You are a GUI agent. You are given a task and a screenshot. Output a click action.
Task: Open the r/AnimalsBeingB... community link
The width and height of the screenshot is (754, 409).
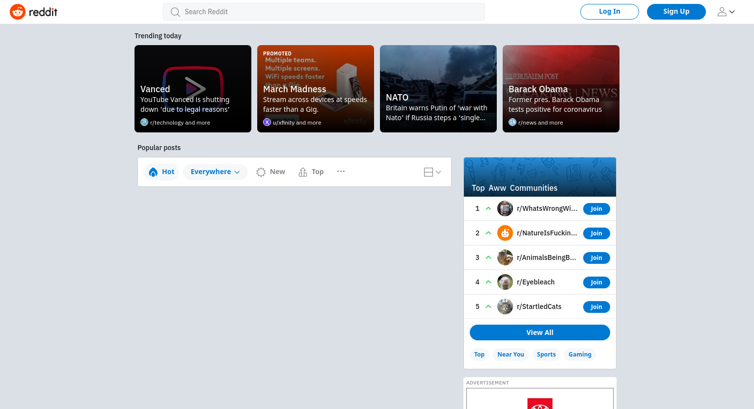pos(546,257)
